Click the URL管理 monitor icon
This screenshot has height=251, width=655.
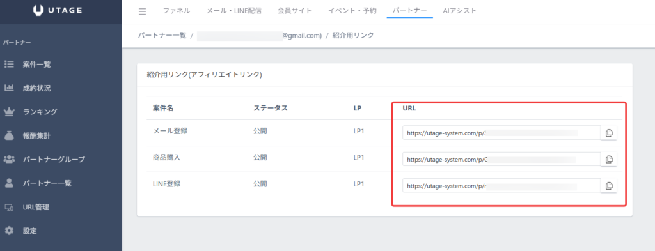(x=9, y=207)
